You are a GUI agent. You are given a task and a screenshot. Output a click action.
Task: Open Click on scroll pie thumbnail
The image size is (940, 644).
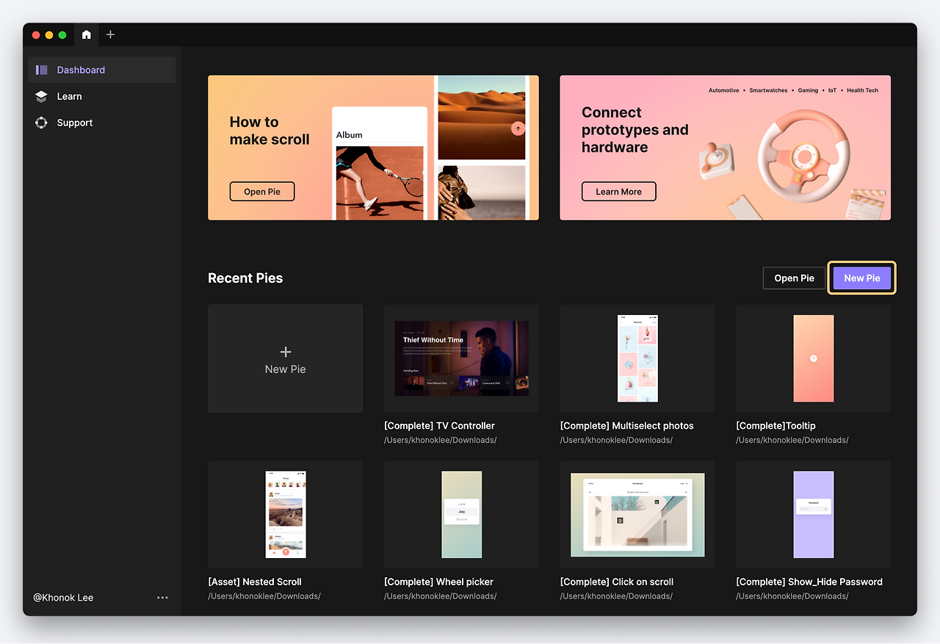(637, 515)
